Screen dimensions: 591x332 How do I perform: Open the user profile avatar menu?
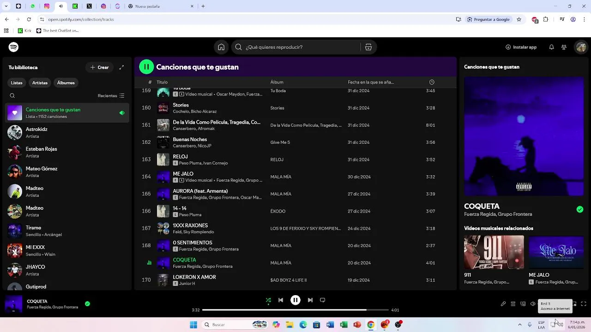(x=581, y=47)
